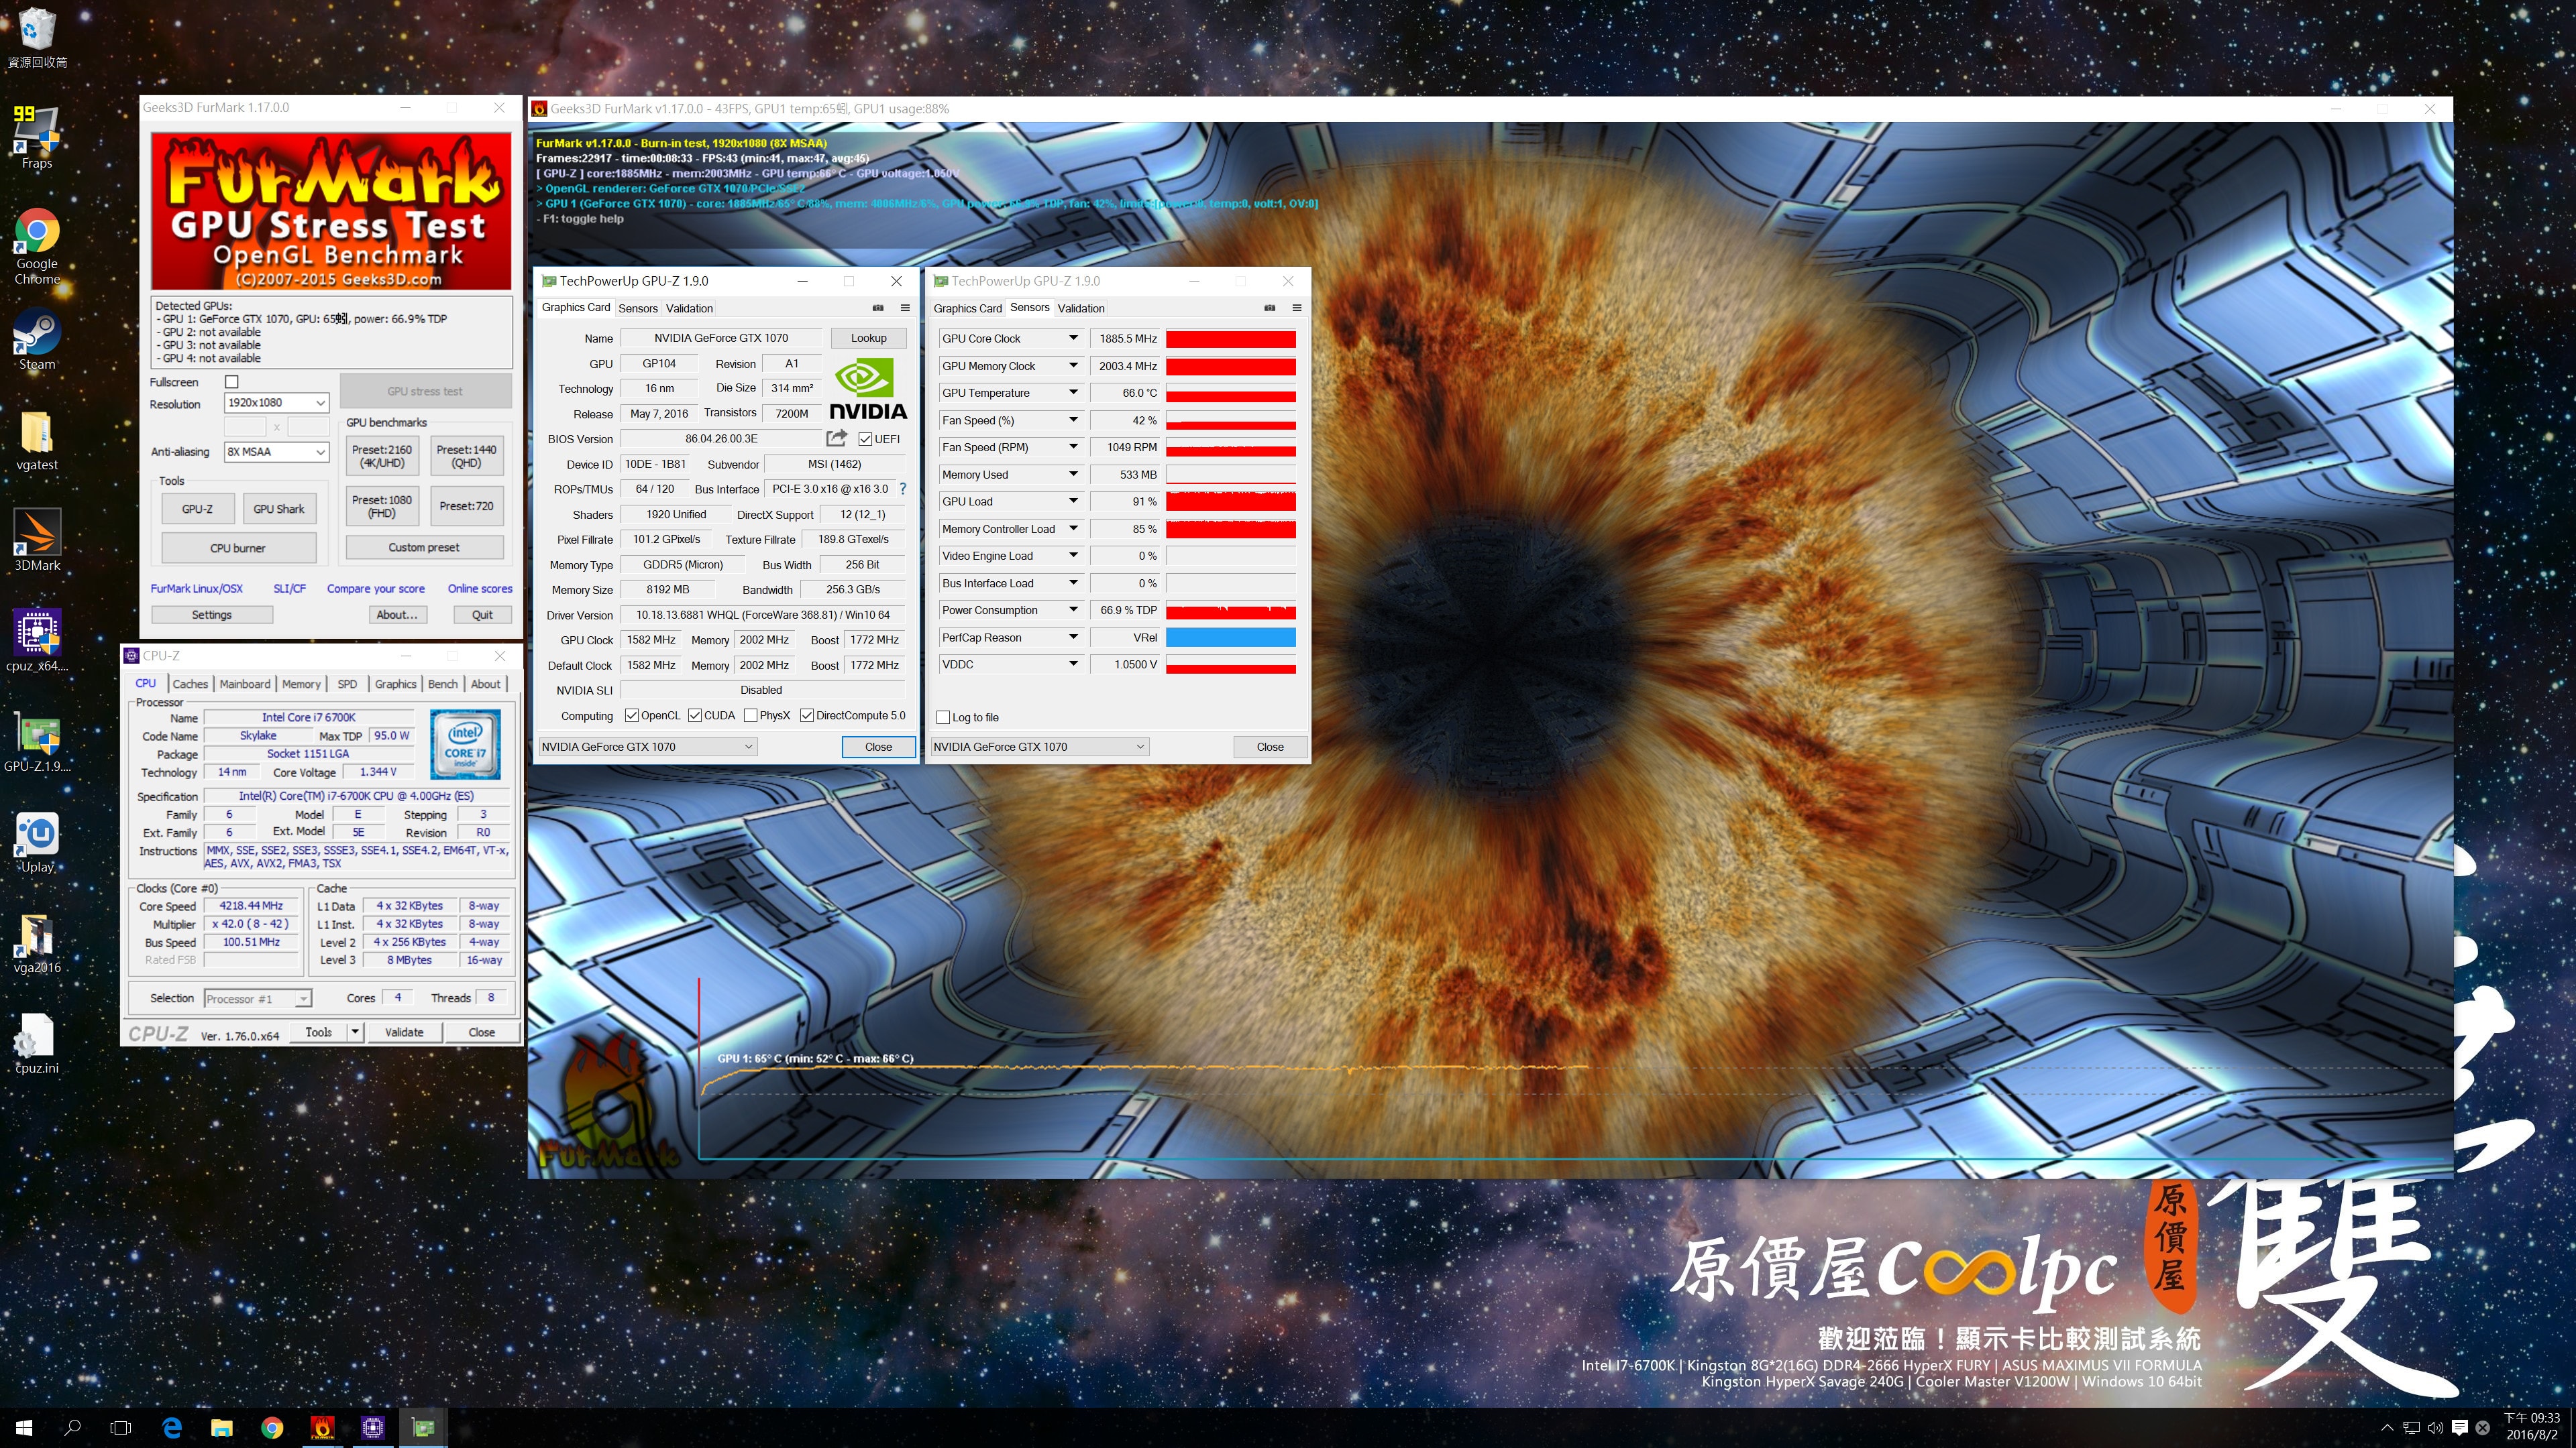This screenshot has height=1448, width=2576.
Task: Click the Windows Start button
Action: point(24,1428)
